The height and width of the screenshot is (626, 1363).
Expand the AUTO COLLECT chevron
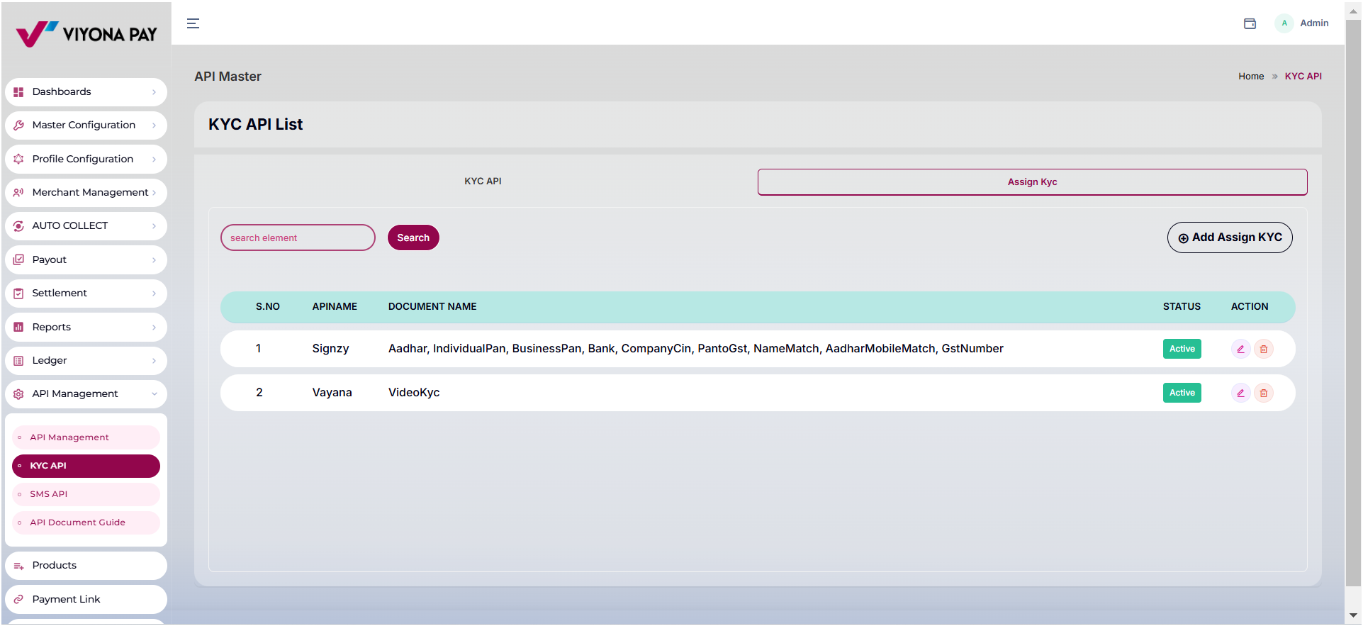coord(154,226)
